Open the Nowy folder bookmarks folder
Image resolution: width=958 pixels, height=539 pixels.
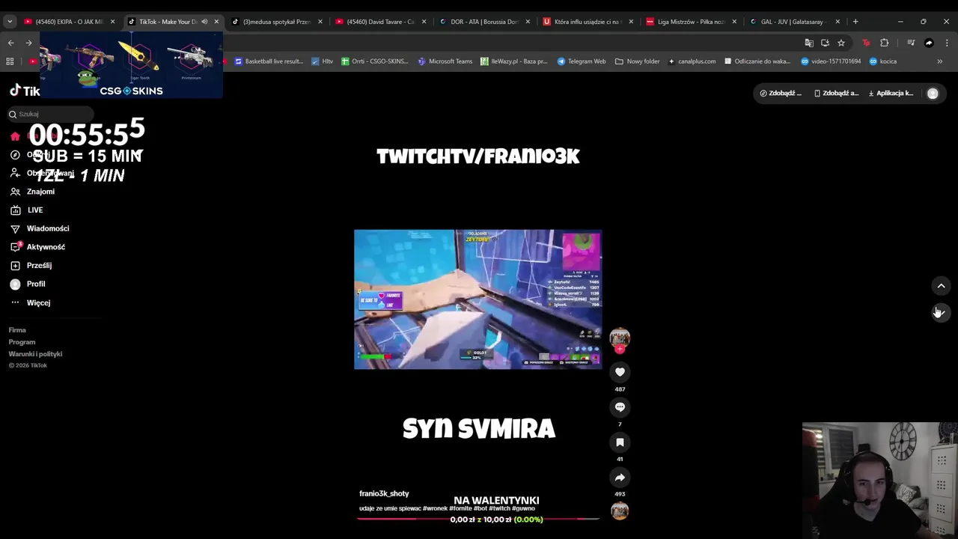tap(638, 61)
